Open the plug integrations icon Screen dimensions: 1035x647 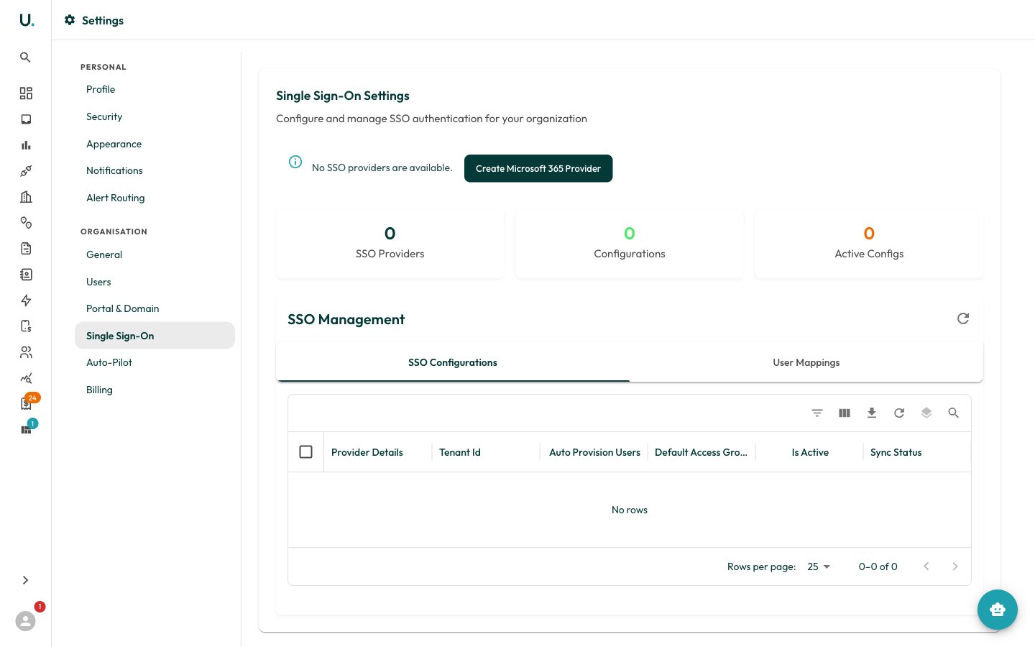click(x=26, y=171)
